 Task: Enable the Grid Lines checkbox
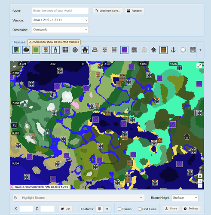tap(140, 209)
